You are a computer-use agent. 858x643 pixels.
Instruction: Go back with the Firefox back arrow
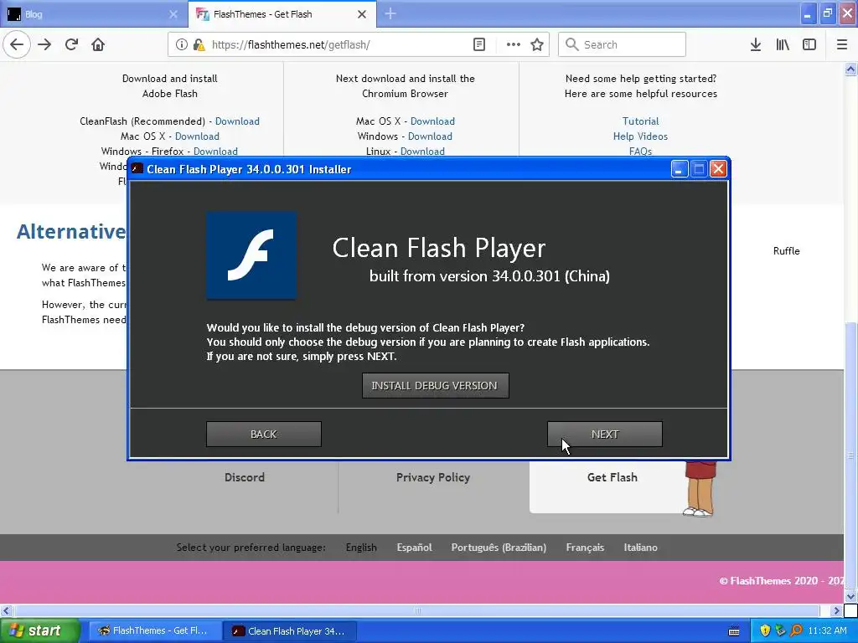point(17,44)
